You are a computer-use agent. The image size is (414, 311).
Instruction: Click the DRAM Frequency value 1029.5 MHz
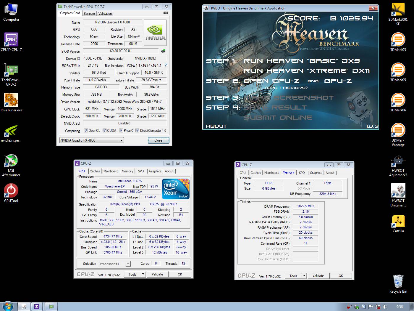click(x=305, y=206)
